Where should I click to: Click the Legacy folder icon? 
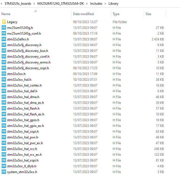click(4, 22)
